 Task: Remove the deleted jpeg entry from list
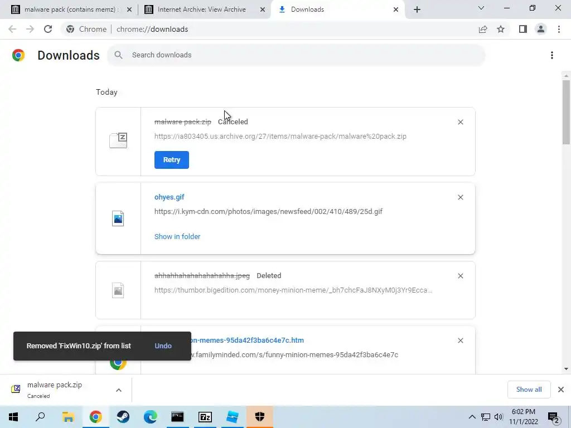point(460,276)
